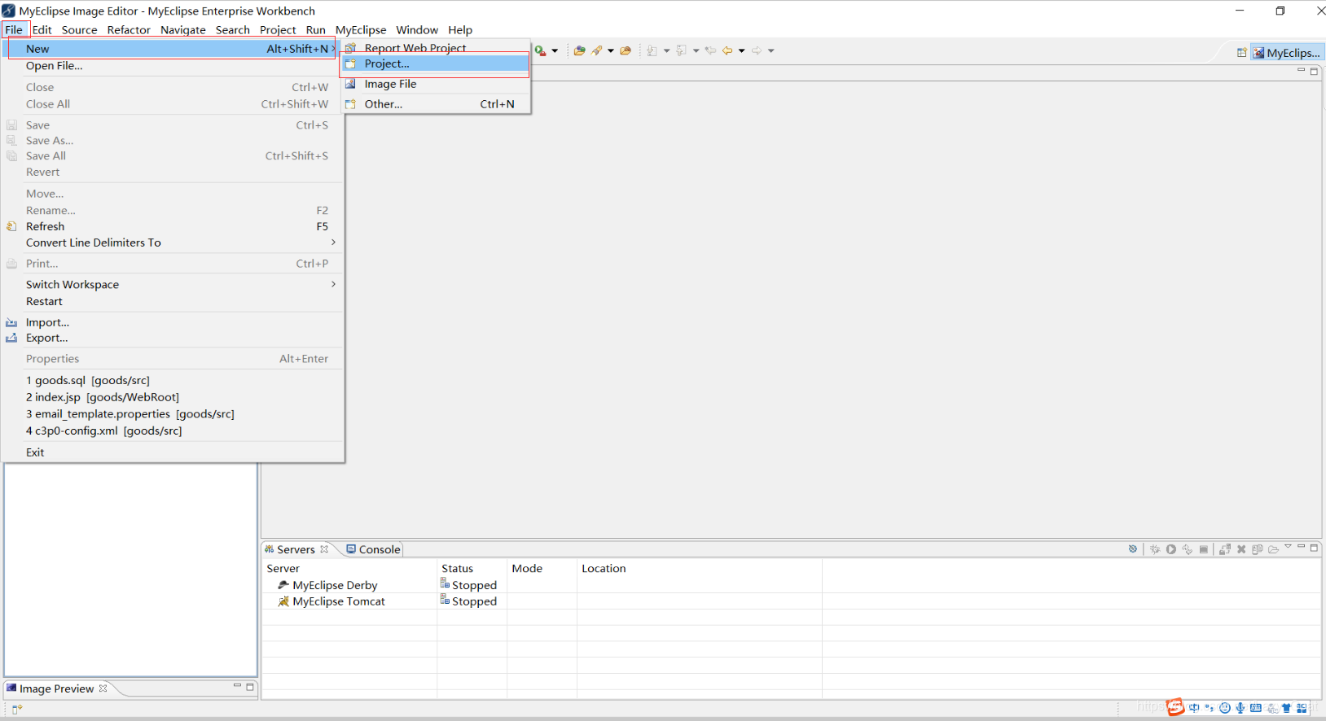Open the Next Annotation dropdown arrow

(666, 50)
